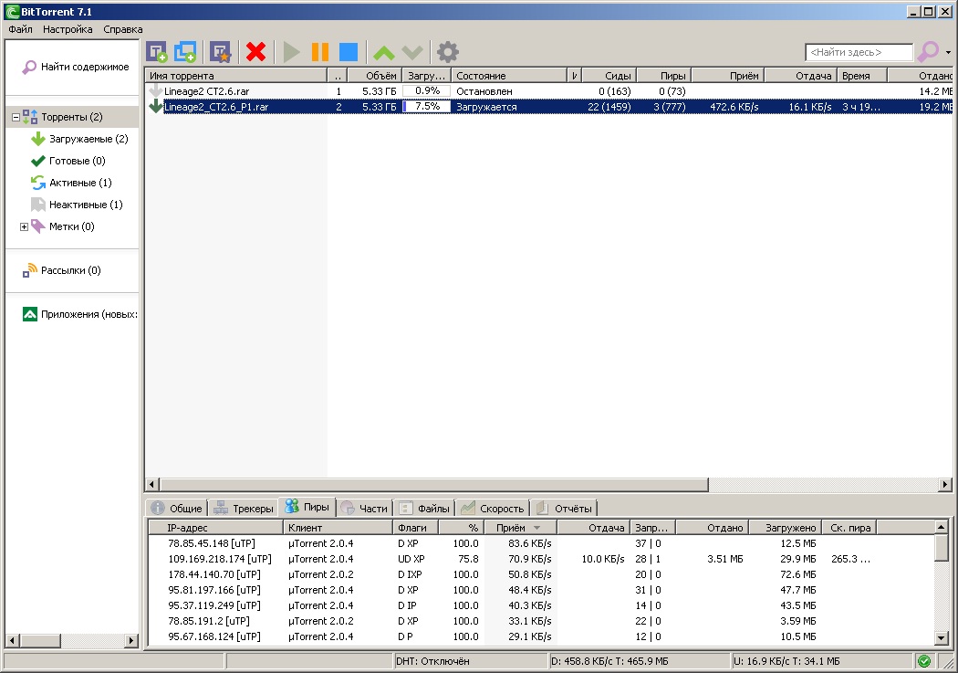Sort peers by IP-адрес column
This screenshot has width=958, height=673.
click(x=216, y=528)
